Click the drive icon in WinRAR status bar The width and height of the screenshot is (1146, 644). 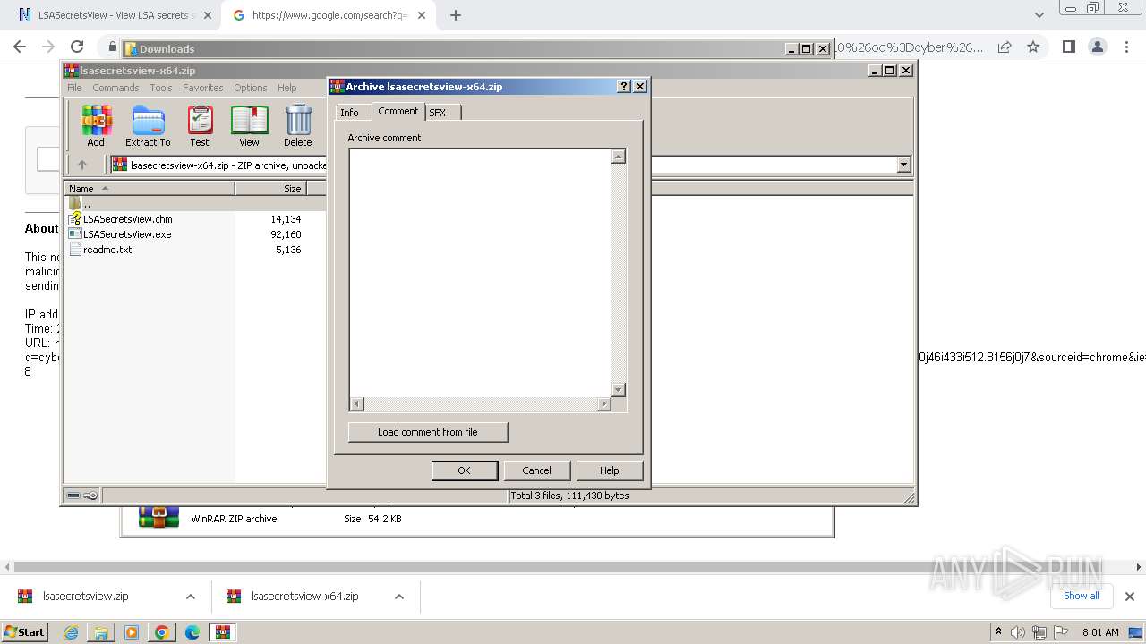point(73,496)
